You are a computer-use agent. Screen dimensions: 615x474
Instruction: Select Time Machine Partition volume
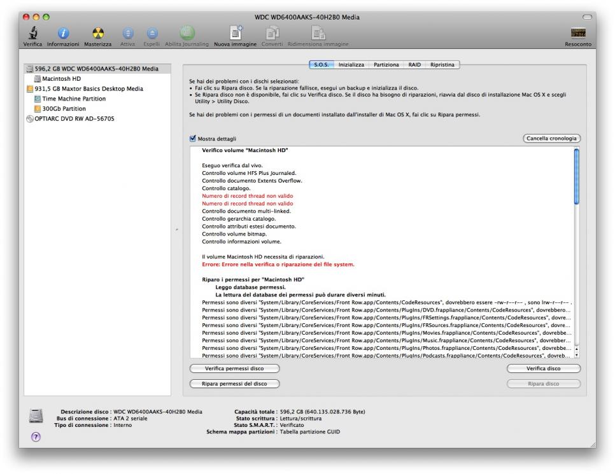pyautogui.click(x=97, y=99)
